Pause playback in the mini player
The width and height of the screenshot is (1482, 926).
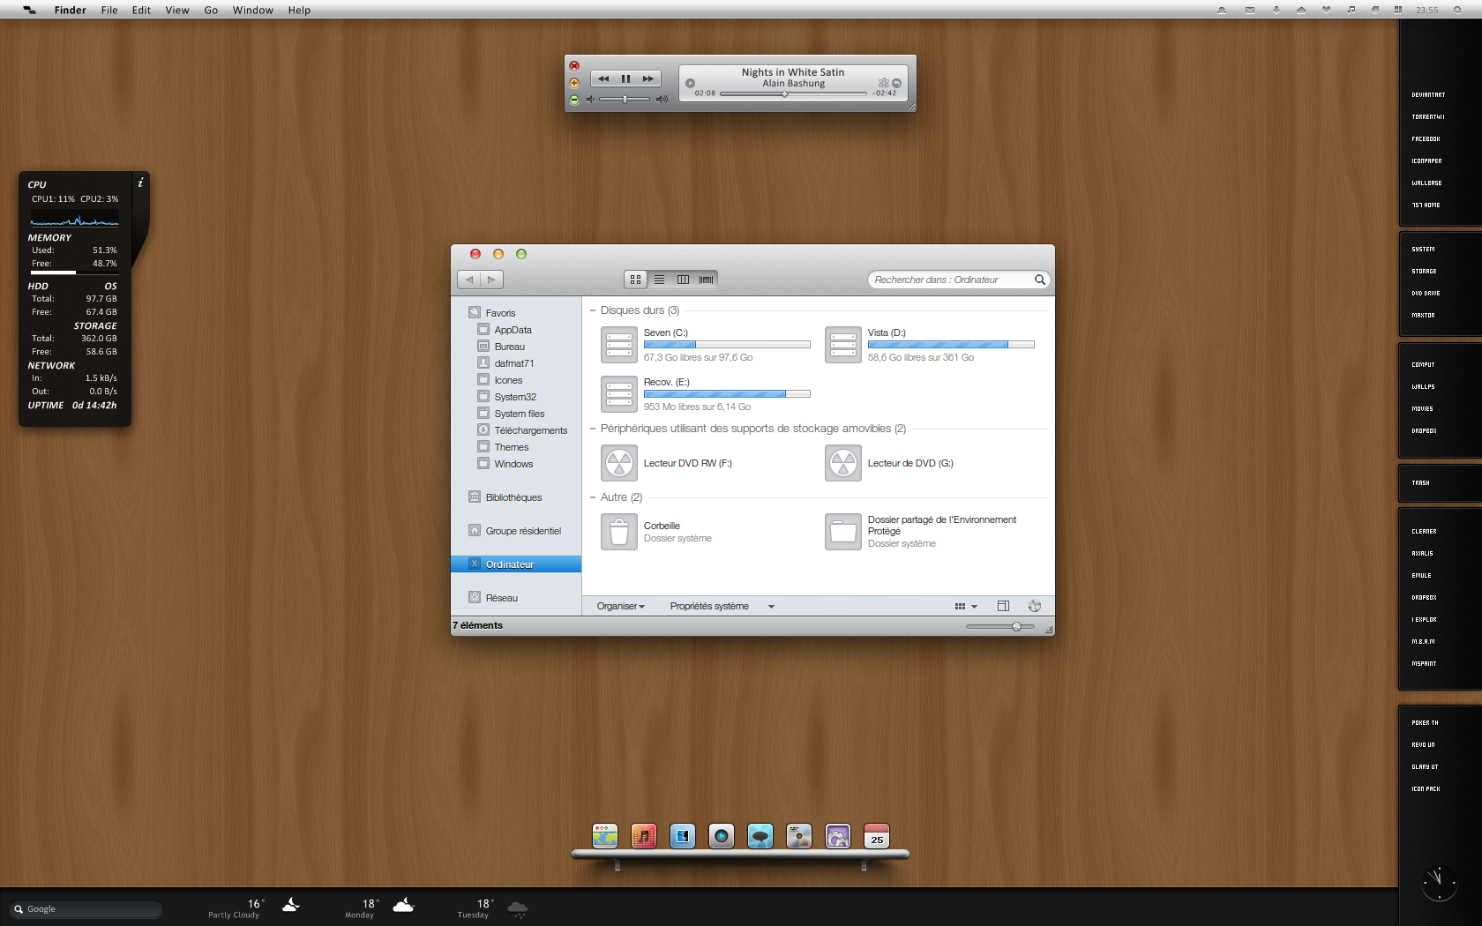pyautogui.click(x=625, y=78)
